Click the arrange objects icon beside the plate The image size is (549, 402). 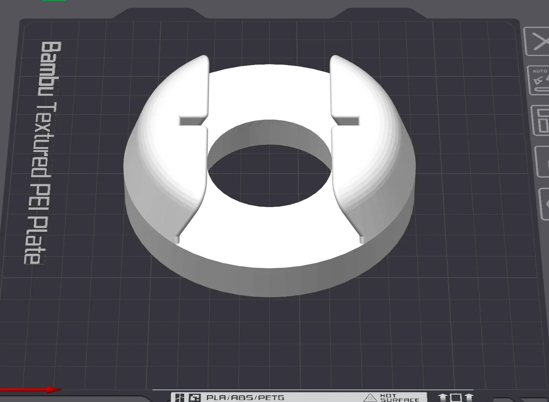point(541,121)
